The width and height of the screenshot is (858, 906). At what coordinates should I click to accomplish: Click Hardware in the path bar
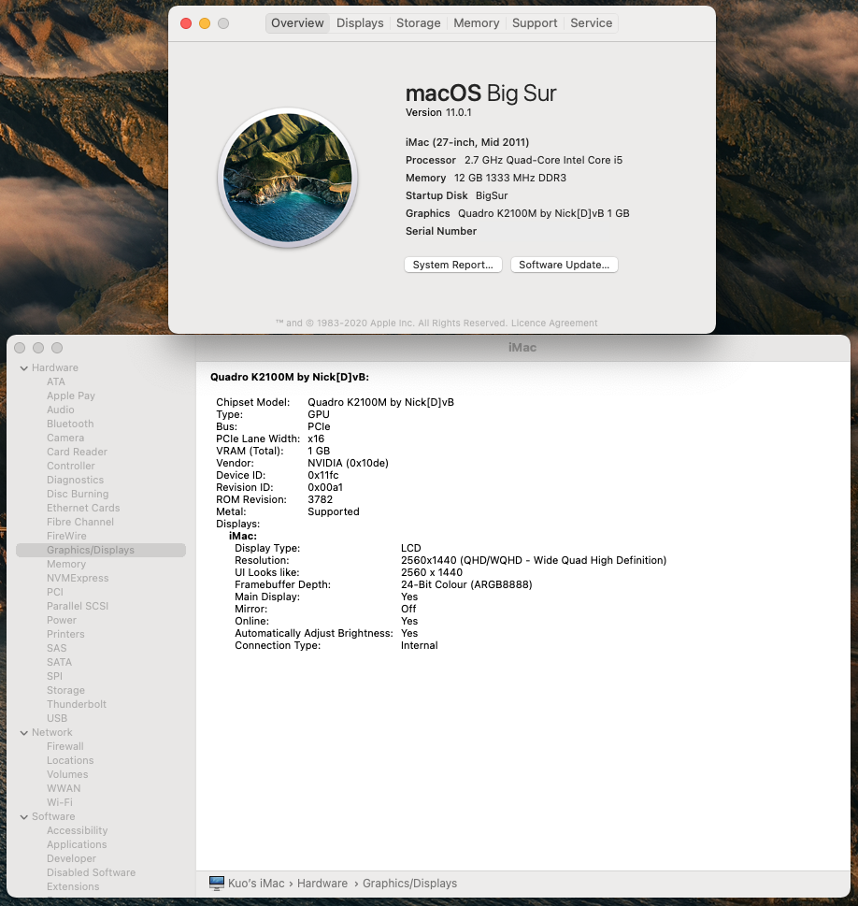pos(322,884)
